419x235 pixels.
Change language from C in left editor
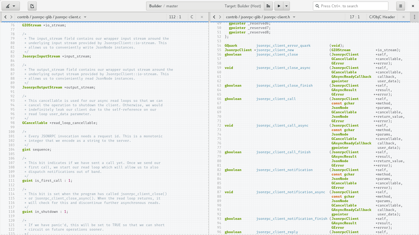tap(192, 17)
